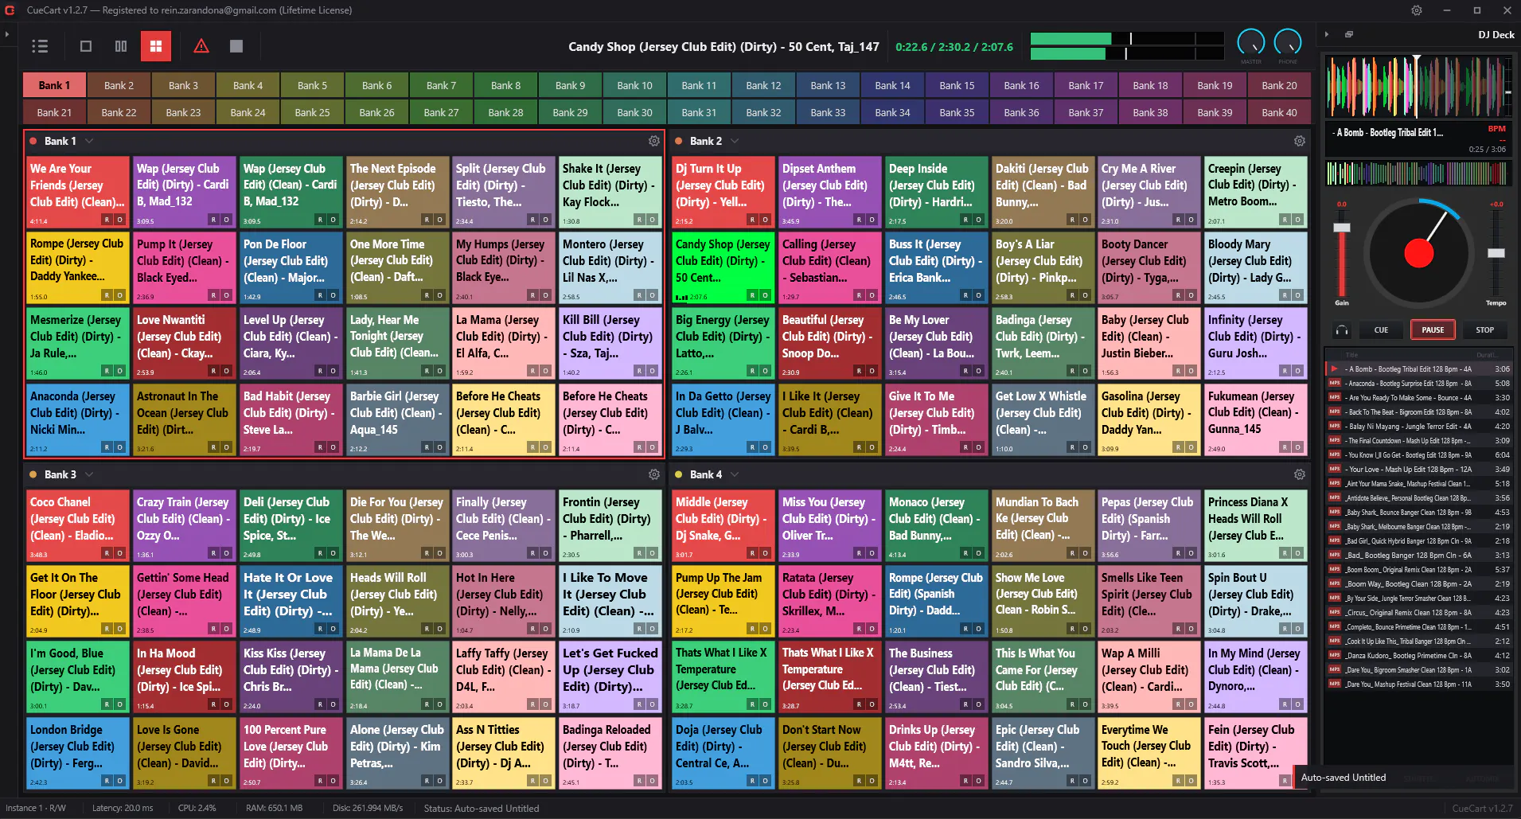Switch to Bank 20 tab
Screen dimensions: 1521x819
tap(1279, 85)
